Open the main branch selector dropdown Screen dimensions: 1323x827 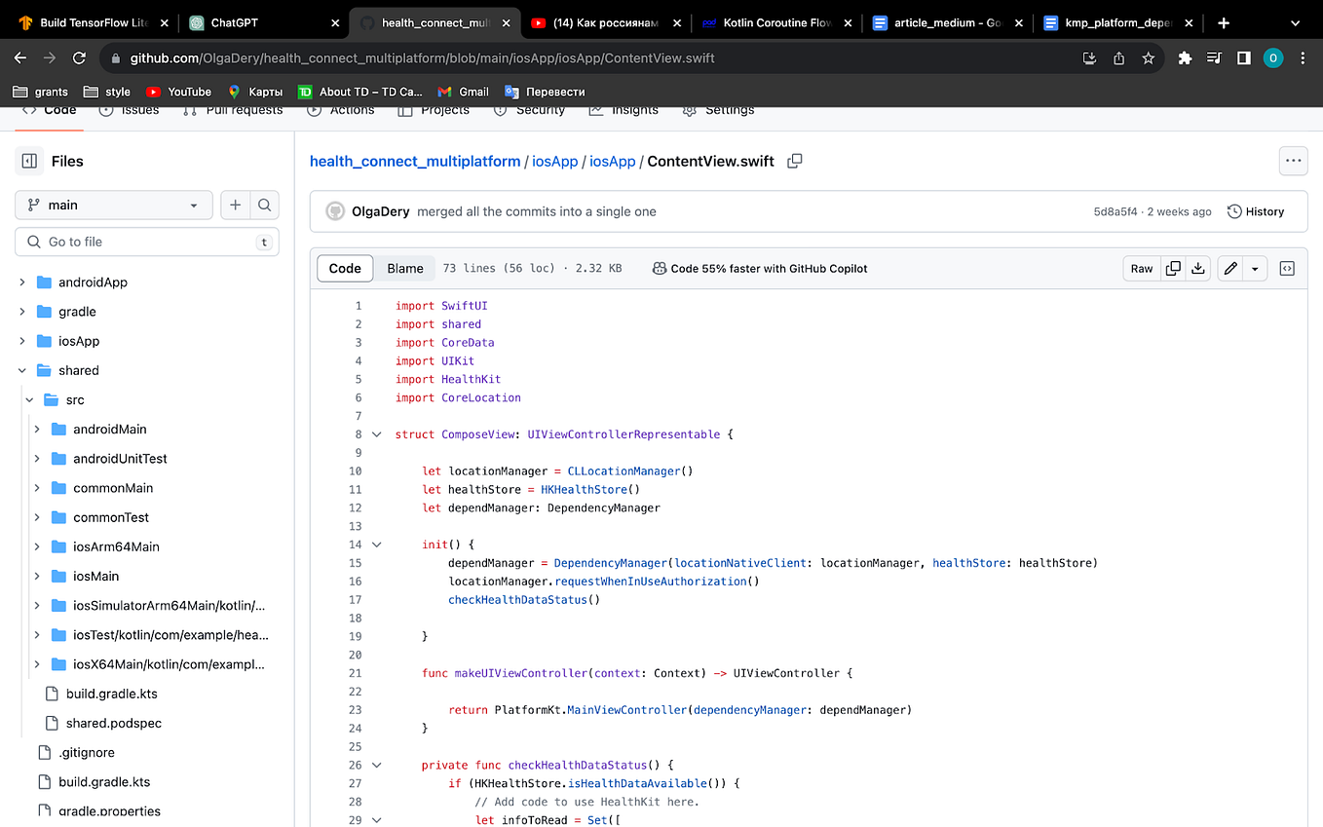point(113,205)
